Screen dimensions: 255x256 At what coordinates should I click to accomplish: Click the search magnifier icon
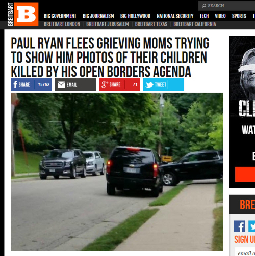point(204,6)
